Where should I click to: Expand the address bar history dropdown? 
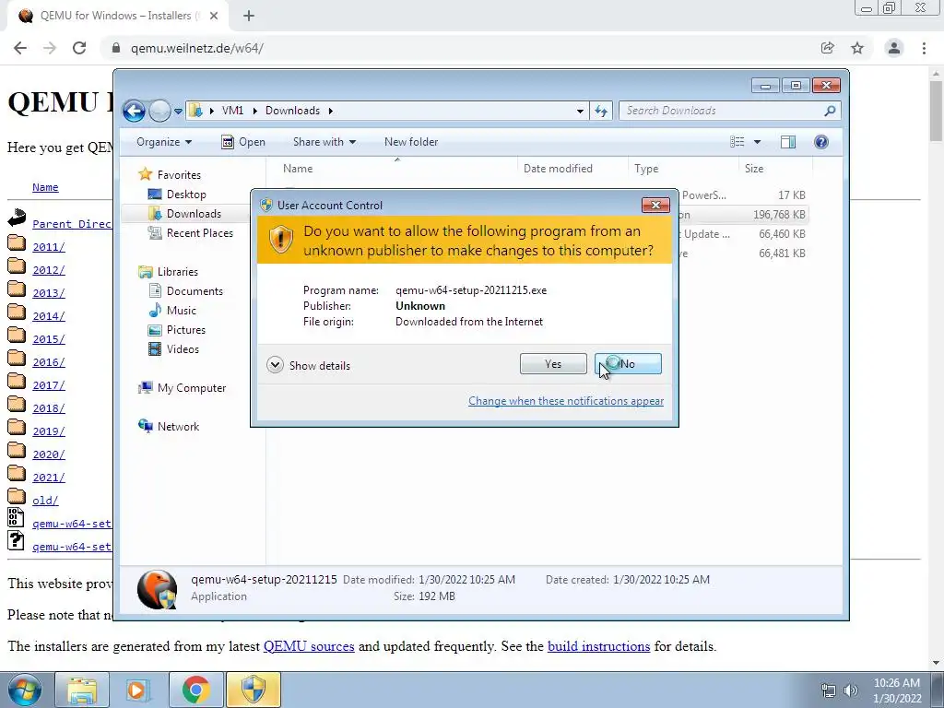point(580,111)
